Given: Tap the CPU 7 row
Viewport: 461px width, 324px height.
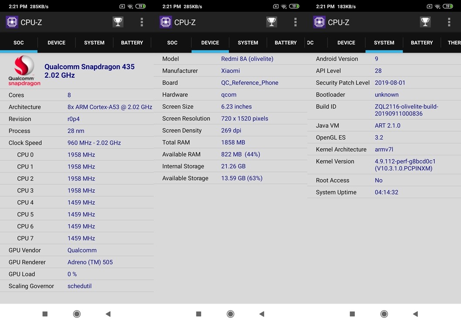Looking at the screenshot, I should [x=77, y=238].
